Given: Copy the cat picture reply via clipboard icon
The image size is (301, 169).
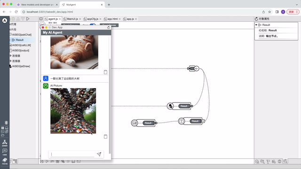Looking at the screenshot, I should [x=105, y=72].
